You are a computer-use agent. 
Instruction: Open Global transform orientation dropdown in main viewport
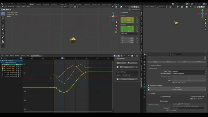click(x=65, y=7)
